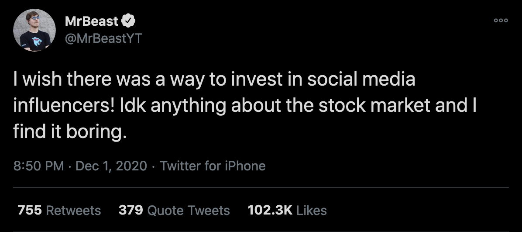Click the 8:50 PM timestamp
Image resolution: width=522 pixels, height=232 pixels.
[38, 166]
